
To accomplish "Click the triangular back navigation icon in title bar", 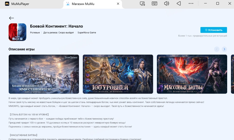I will click(179, 3).
